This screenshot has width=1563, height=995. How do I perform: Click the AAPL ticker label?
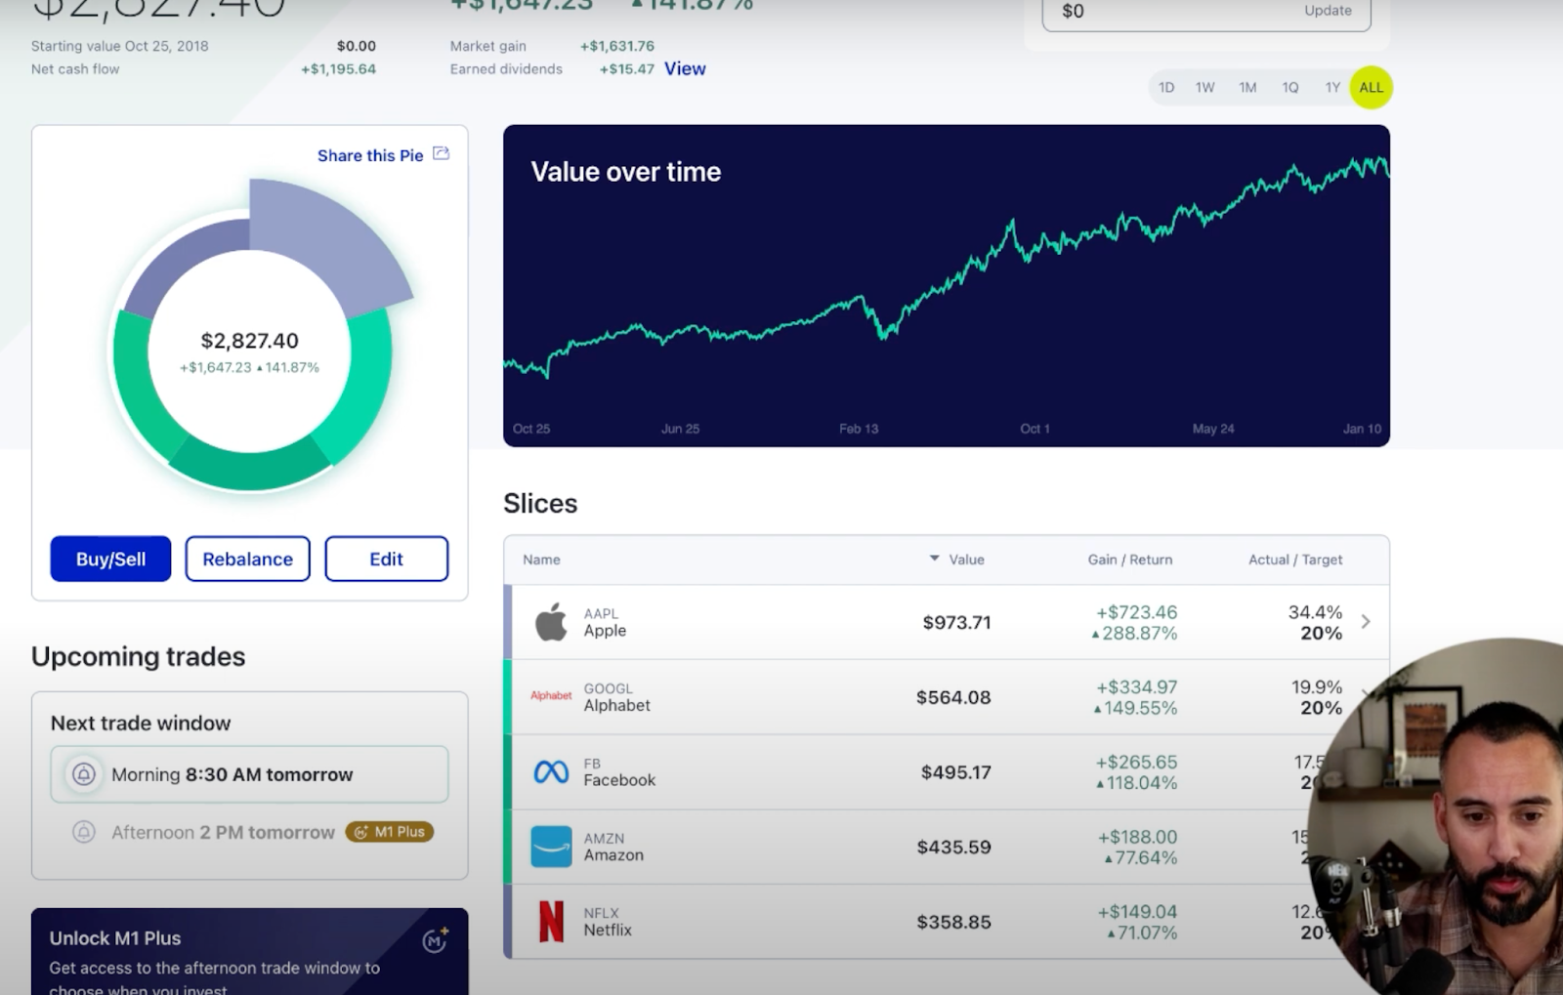point(601,613)
